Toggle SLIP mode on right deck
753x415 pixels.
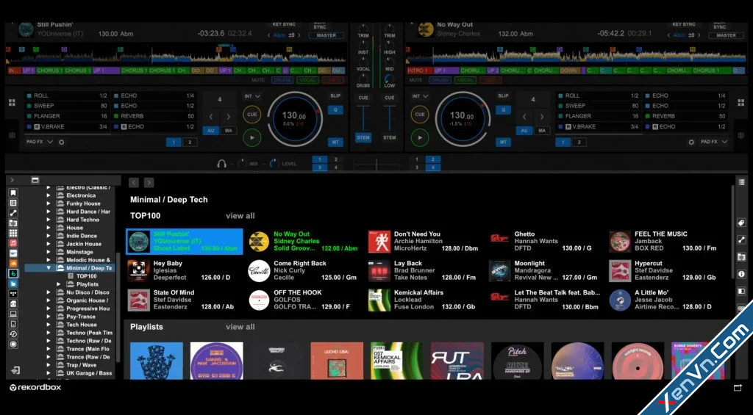pyautogui.click(x=503, y=96)
